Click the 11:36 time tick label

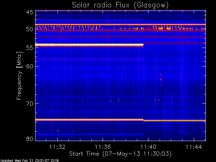point(103,147)
